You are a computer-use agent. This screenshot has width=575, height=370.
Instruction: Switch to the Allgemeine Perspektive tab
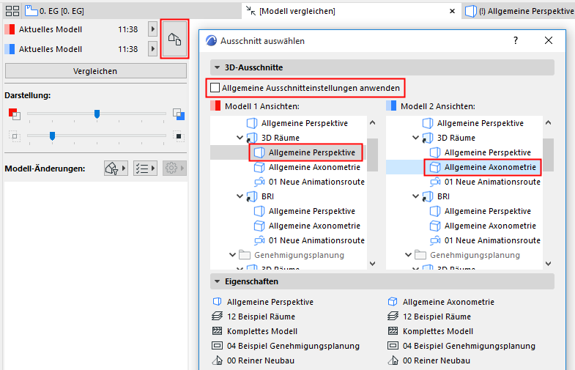click(x=519, y=11)
